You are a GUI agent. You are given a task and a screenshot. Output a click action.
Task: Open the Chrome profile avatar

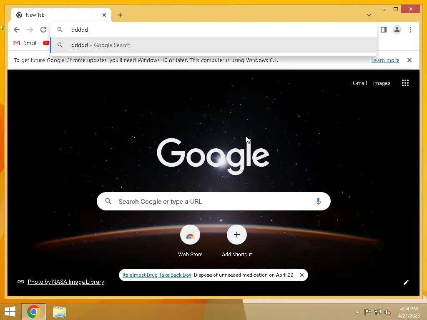pyautogui.click(x=397, y=30)
